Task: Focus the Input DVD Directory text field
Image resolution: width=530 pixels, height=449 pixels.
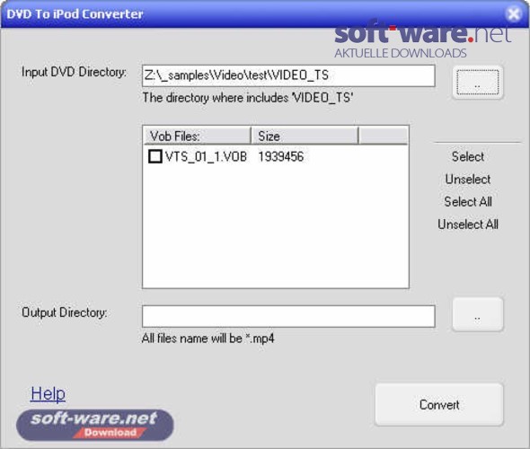Action: [288, 75]
